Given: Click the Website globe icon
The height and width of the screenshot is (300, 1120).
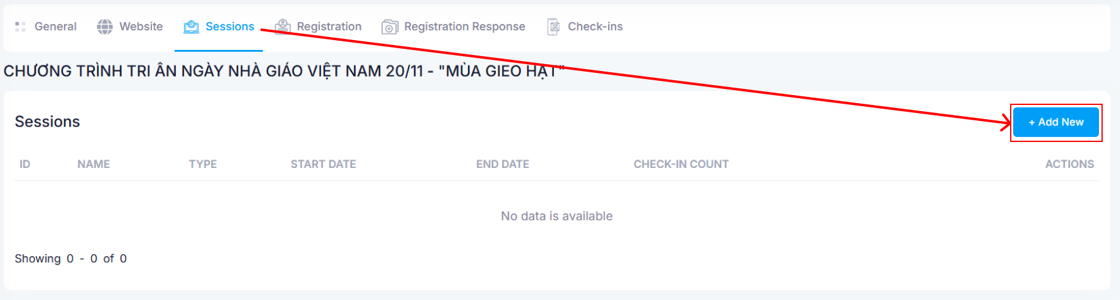Looking at the screenshot, I should coord(105,27).
